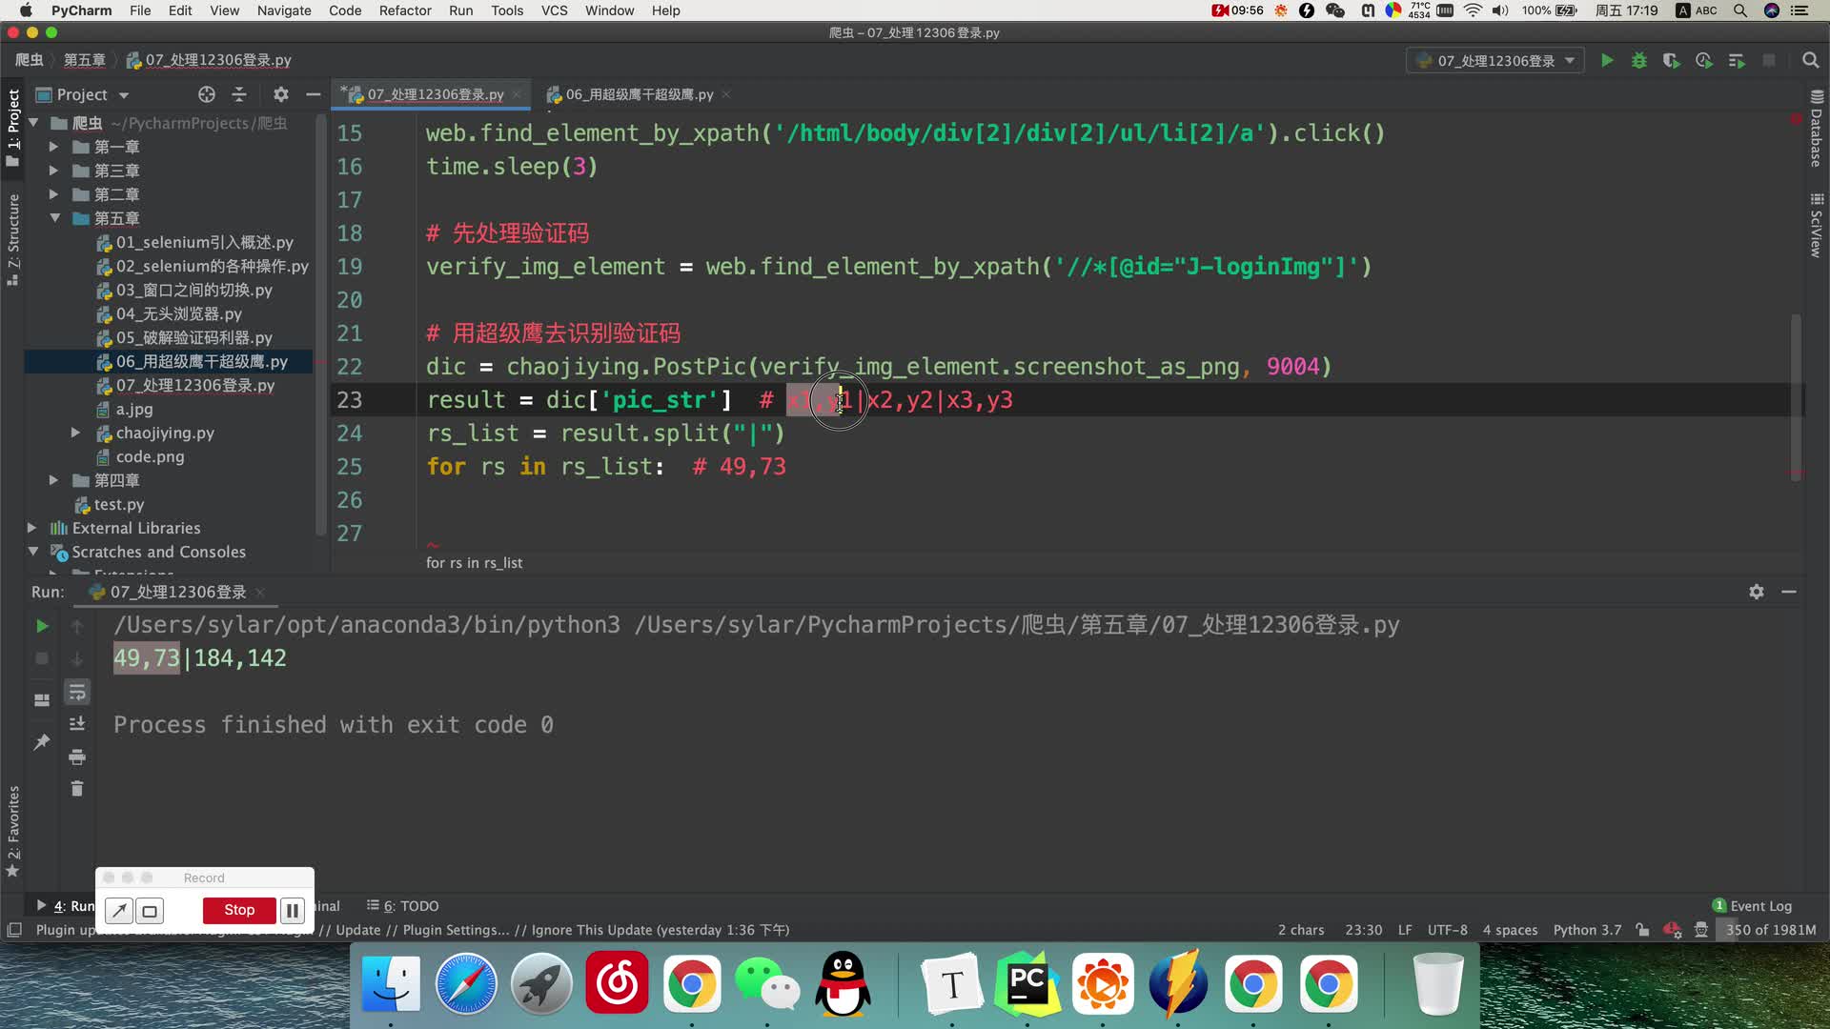Screen dimensions: 1830x1029
Task: Click the red error stripe indicator
Action: click(x=1796, y=119)
